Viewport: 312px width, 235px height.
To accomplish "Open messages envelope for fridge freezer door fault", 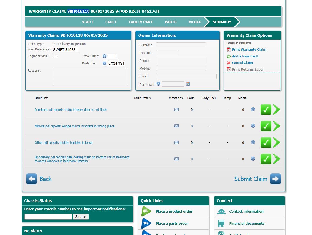I will (x=176, y=110).
